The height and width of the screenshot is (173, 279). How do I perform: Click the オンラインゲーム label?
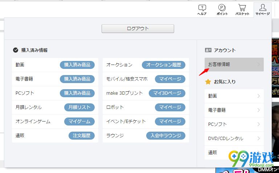pyautogui.click(x=33, y=121)
